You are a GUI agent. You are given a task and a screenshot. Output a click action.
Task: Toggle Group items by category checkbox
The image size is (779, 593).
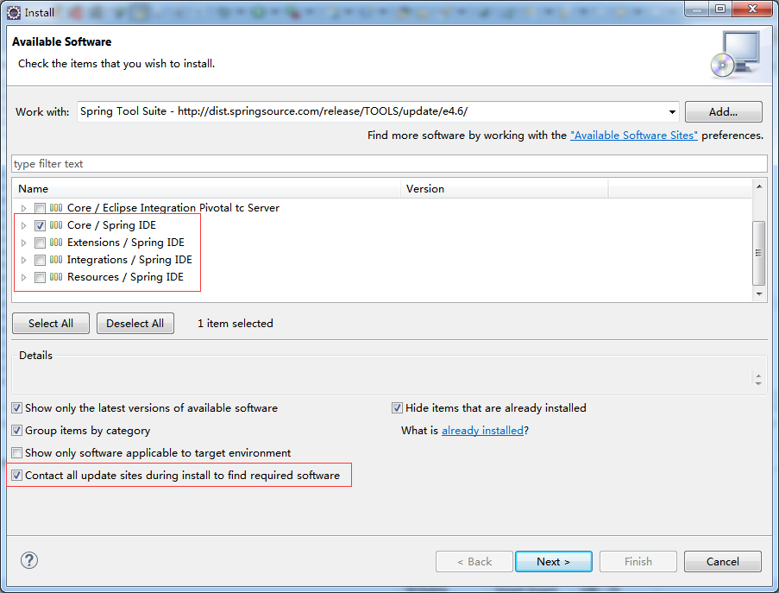17,431
